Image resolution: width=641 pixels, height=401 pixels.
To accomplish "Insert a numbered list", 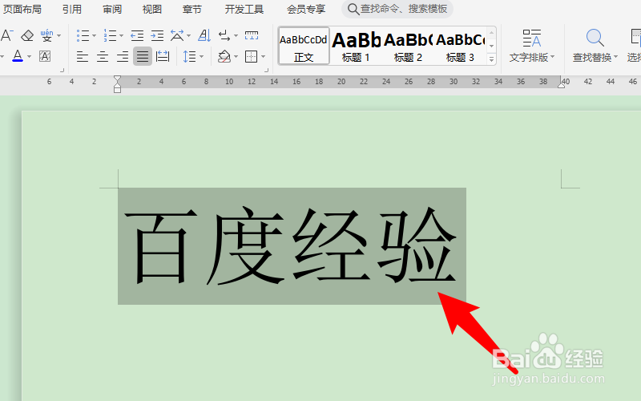I will [110, 36].
